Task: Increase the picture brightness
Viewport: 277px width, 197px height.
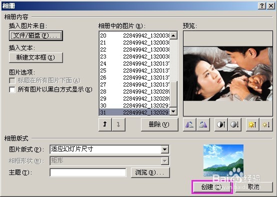Action: (x=252, y=124)
